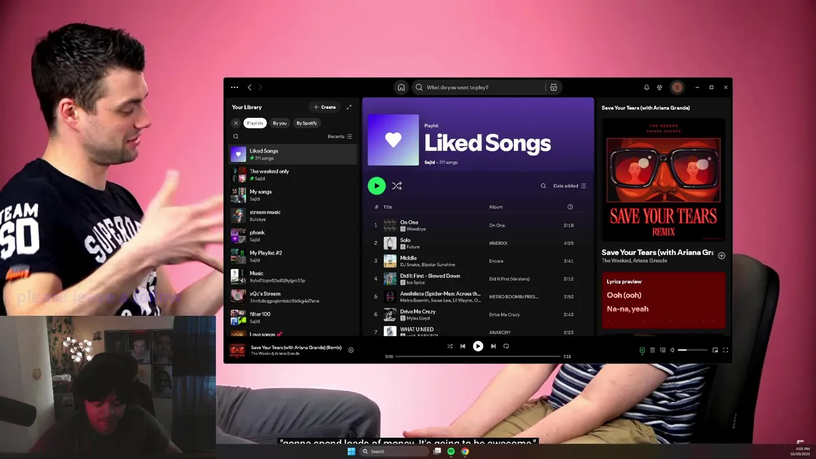Open the Lyrics preview card
Image resolution: width=816 pixels, height=459 pixels.
pyautogui.click(x=663, y=300)
